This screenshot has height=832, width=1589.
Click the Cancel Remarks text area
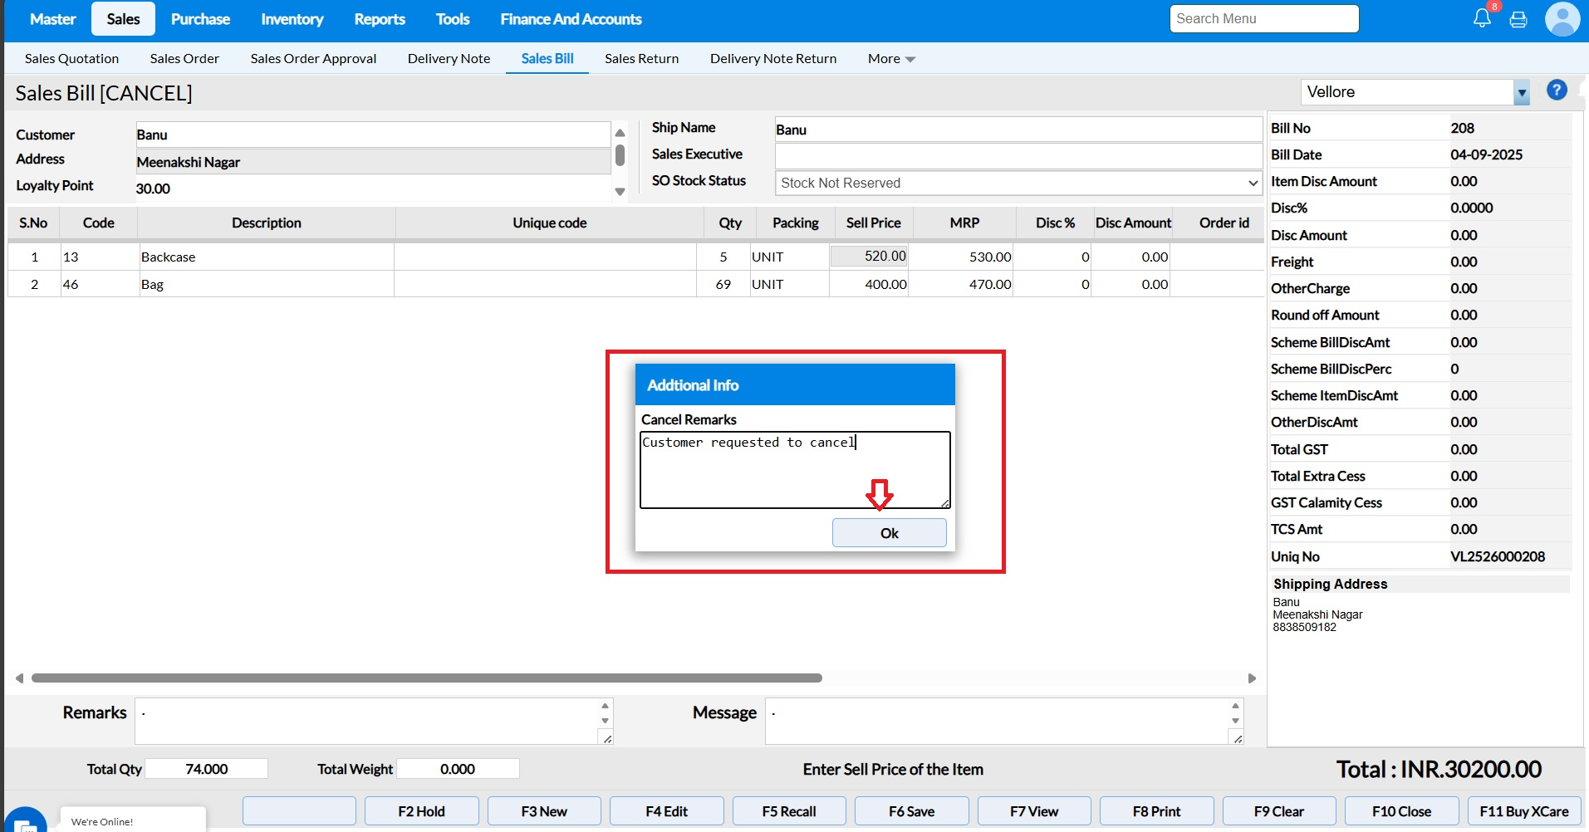[x=794, y=469]
